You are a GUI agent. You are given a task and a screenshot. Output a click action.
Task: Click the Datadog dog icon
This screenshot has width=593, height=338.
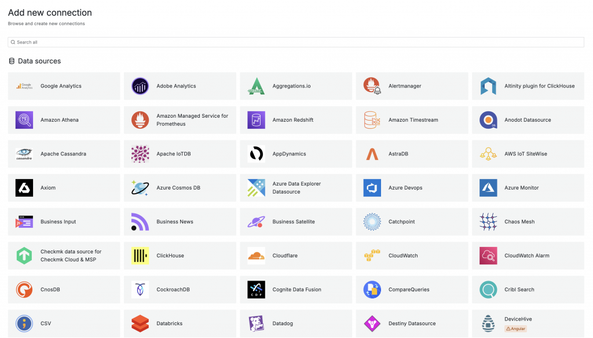pos(256,324)
